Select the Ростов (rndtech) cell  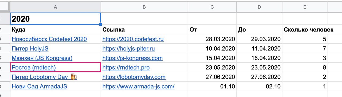[x=55, y=67]
